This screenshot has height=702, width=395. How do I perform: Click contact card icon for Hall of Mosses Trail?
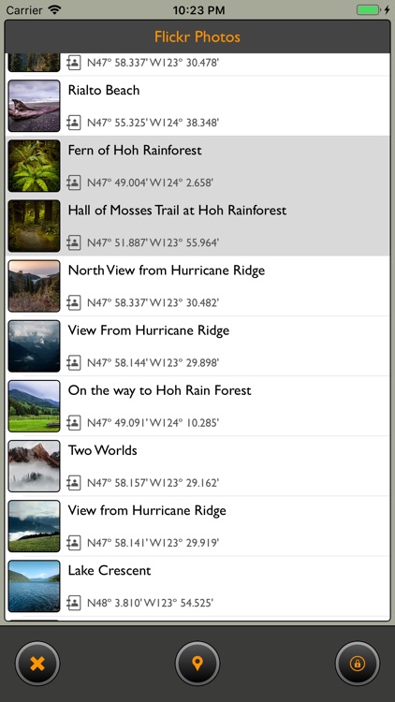click(73, 242)
